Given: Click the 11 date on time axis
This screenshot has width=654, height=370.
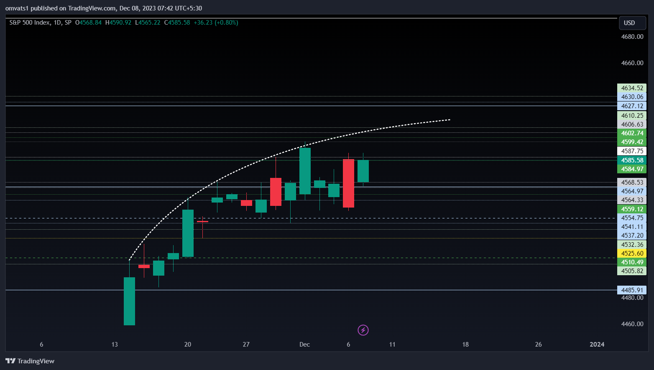Looking at the screenshot, I should tap(392, 345).
